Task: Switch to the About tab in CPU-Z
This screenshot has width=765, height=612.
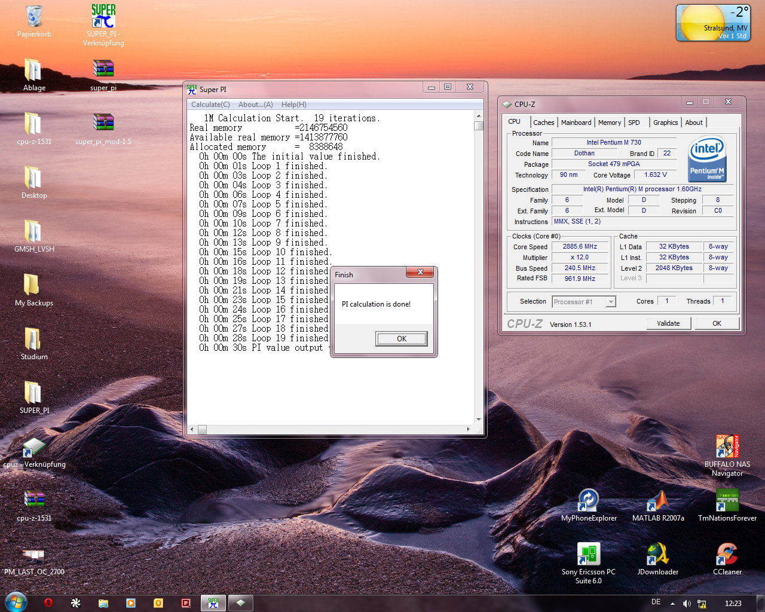Action: [x=694, y=123]
